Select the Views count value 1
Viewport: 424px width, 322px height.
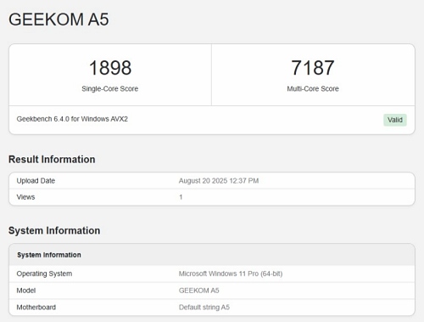click(181, 197)
